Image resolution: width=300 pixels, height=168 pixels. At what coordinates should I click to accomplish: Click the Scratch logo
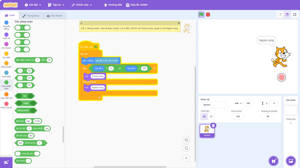11,5
